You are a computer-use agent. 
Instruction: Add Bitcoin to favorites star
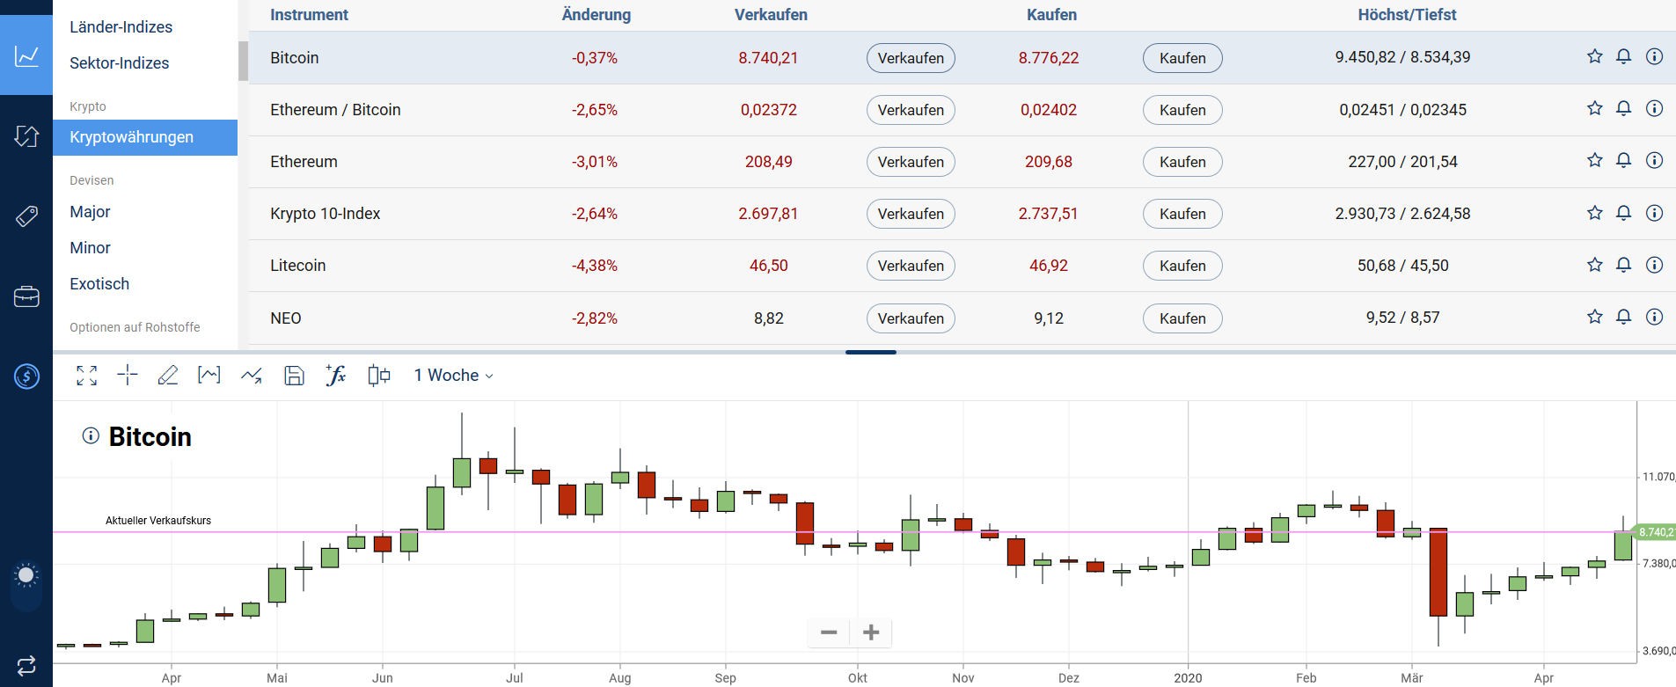[x=1595, y=56]
